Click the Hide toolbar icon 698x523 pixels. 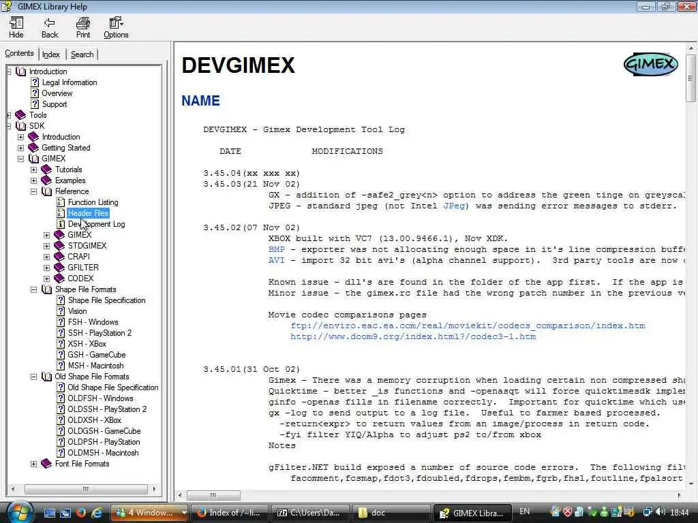(x=16, y=27)
